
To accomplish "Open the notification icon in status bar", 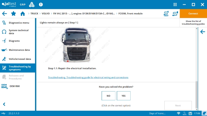I will [x=204, y=113].
